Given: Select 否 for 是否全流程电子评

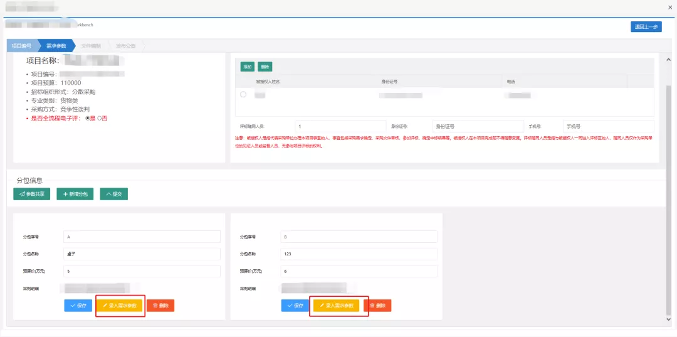Looking at the screenshot, I should [99, 118].
